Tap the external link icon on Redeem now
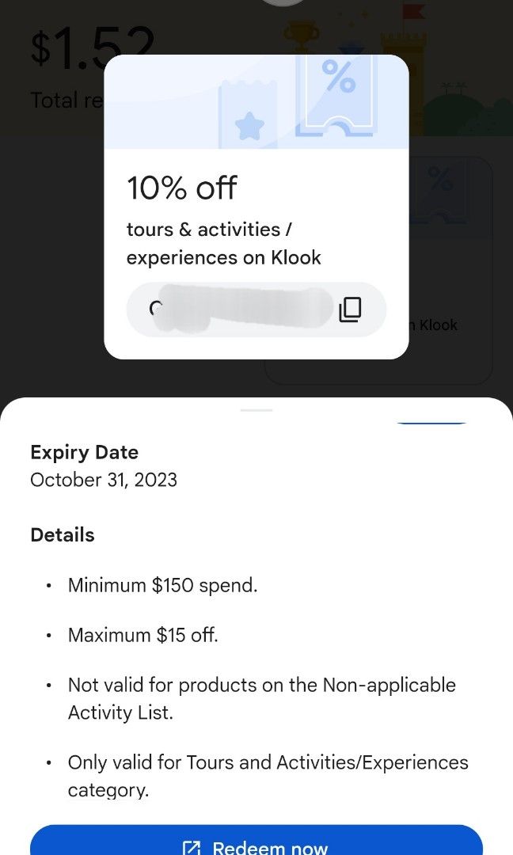The width and height of the screenshot is (513, 855). (x=192, y=848)
